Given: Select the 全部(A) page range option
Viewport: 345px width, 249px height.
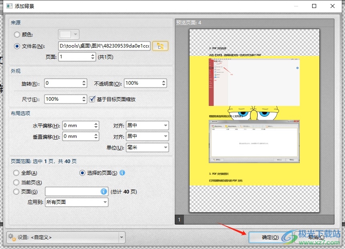Looking at the screenshot, I should click(16, 173).
